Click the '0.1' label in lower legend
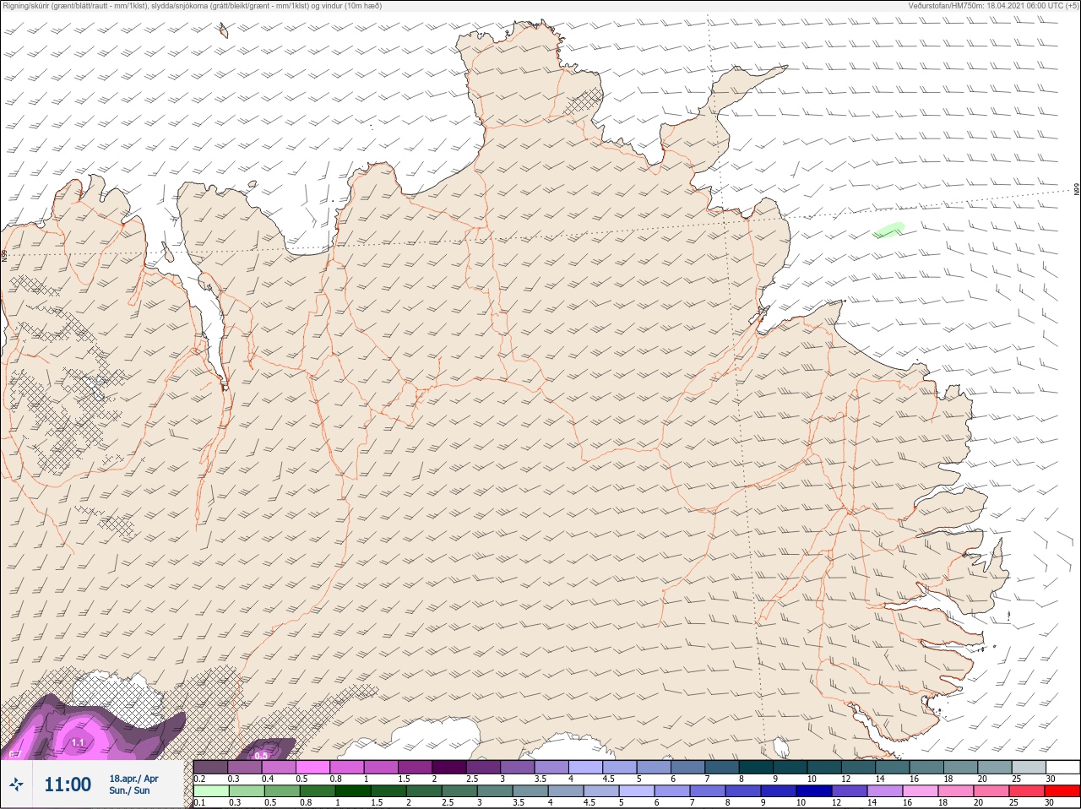 [x=199, y=802]
